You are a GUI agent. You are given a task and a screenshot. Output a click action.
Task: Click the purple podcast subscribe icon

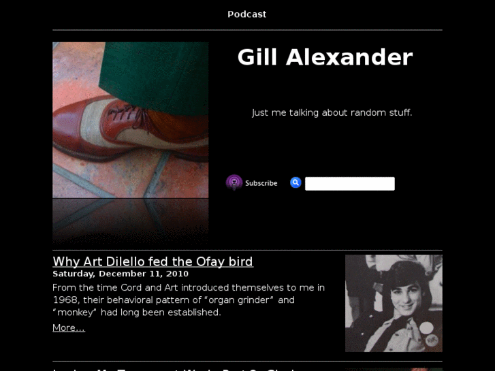[x=234, y=182]
